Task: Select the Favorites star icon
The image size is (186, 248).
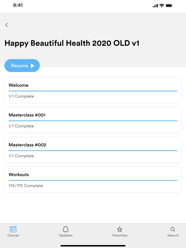Action: coord(120,229)
